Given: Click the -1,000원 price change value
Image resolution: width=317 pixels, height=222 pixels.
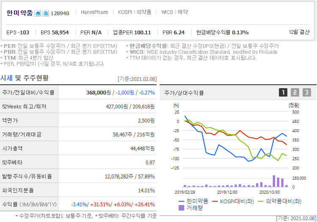Looking at the screenshot, I should coord(125,92).
